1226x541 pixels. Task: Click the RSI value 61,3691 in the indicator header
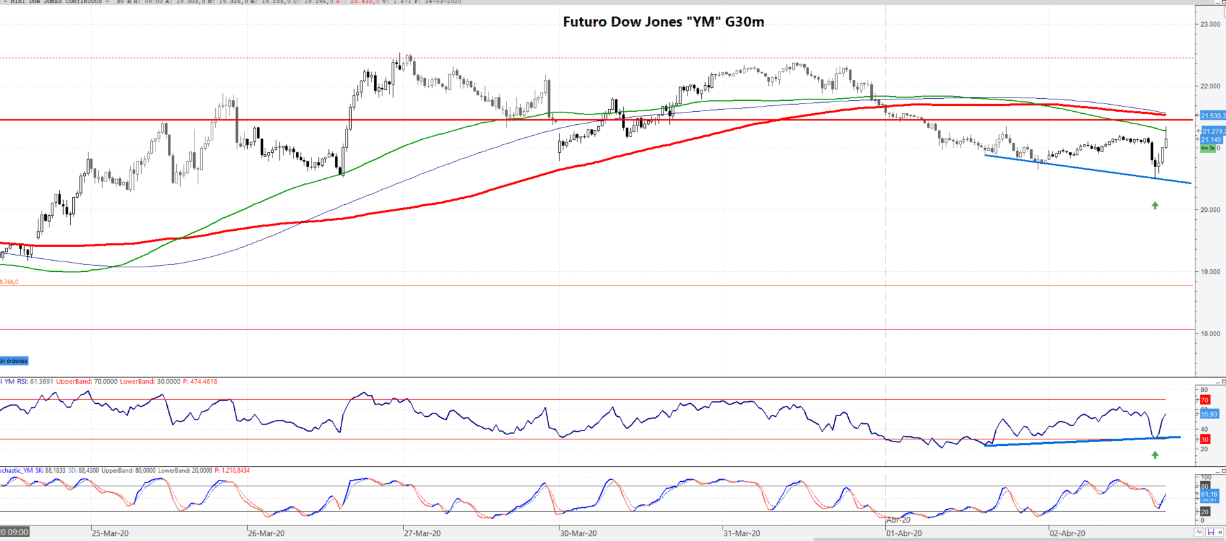coord(42,382)
